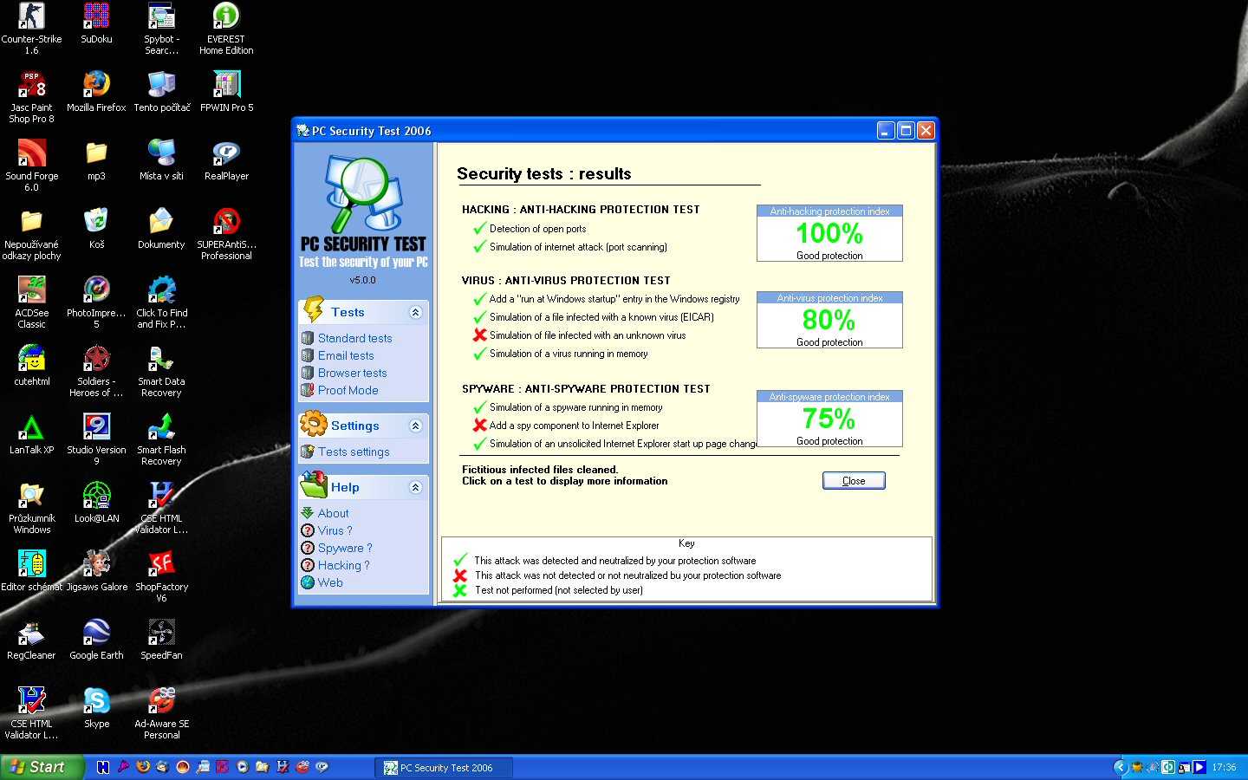Image resolution: width=1248 pixels, height=780 pixels.
Task: Select the Look@LAN desktop icon
Action: [x=96, y=502]
